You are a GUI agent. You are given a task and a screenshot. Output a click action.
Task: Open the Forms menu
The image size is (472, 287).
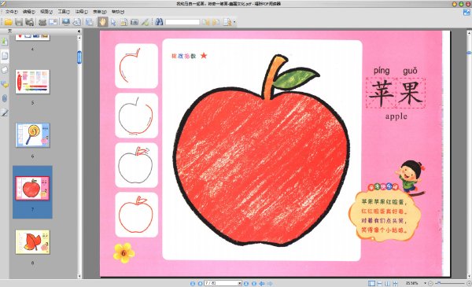[100, 12]
